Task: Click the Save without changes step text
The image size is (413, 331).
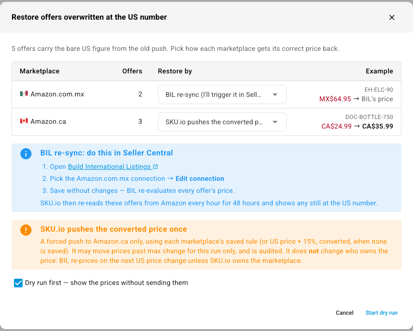Action: click(x=142, y=191)
